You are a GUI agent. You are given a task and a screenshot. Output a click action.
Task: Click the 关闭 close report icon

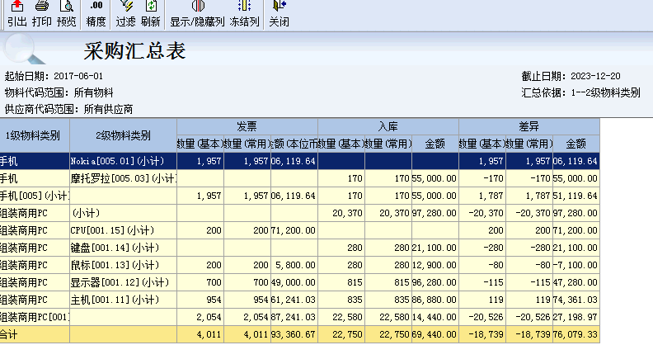(x=279, y=14)
